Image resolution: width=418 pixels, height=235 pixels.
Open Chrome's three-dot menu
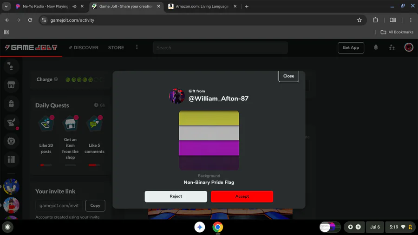411,20
